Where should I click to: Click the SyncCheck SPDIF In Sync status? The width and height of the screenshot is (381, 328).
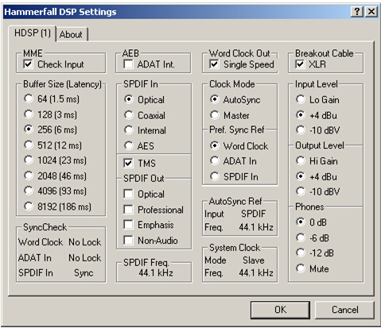(84, 273)
